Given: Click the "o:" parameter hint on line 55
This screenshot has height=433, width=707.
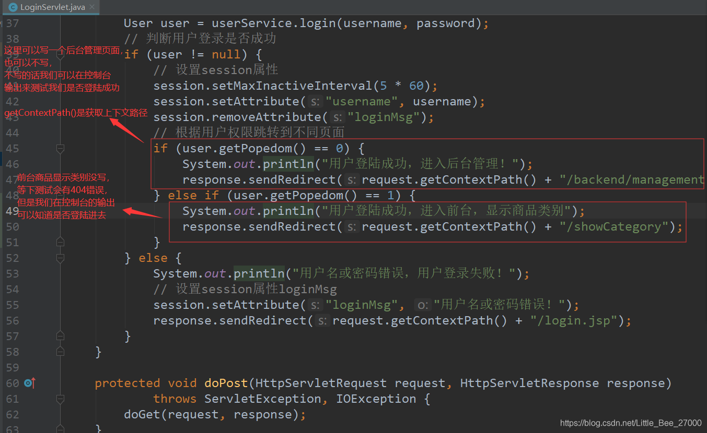Looking at the screenshot, I should point(423,305).
